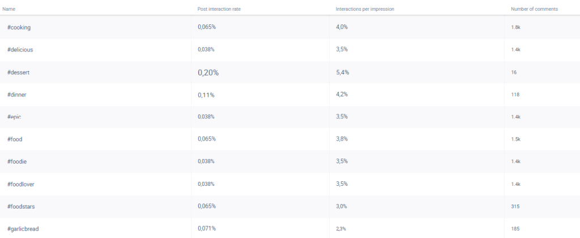Click the 0,20% interaction rate for #dessert

click(x=208, y=73)
